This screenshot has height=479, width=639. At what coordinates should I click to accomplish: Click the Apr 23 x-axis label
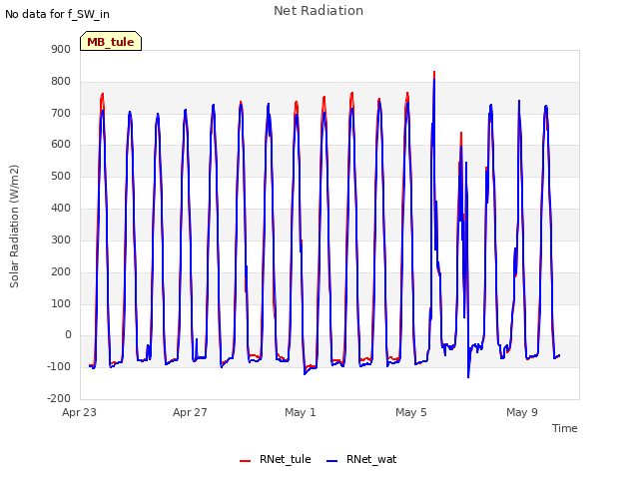[80, 412]
